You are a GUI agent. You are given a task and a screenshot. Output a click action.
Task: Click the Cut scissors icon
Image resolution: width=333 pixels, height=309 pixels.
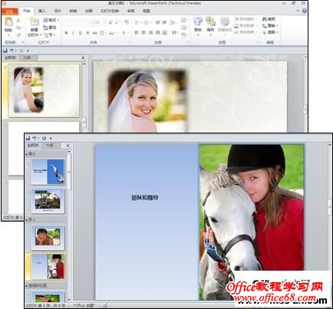(x=18, y=21)
